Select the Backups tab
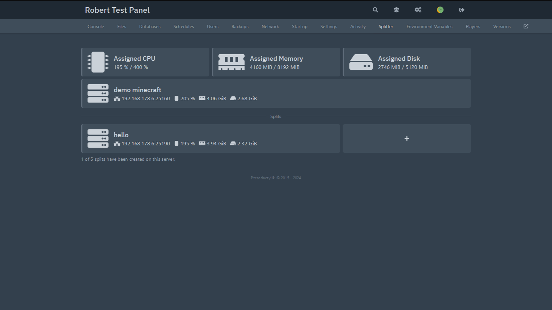Screen dimensions: 552x310 click(240, 26)
